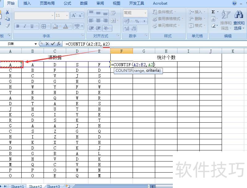Open 数字 group dialog launcher

tap(146, 35)
